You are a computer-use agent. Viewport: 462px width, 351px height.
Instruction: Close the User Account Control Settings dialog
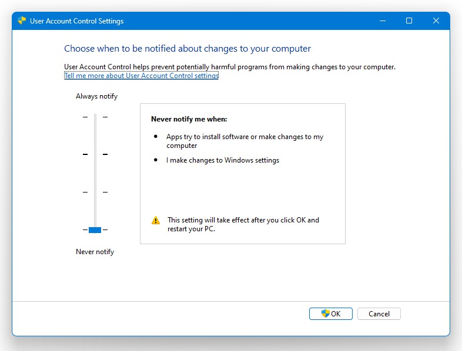[436, 21]
